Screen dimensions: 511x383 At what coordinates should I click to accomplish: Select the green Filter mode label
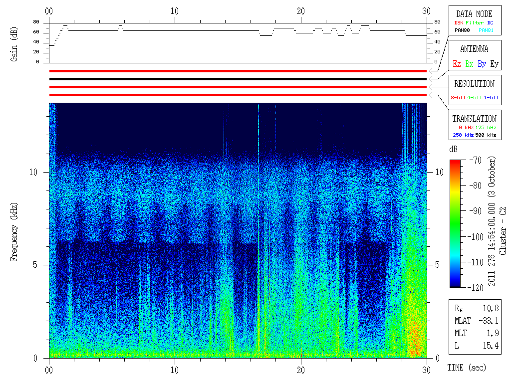pyautogui.click(x=475, y=23)
